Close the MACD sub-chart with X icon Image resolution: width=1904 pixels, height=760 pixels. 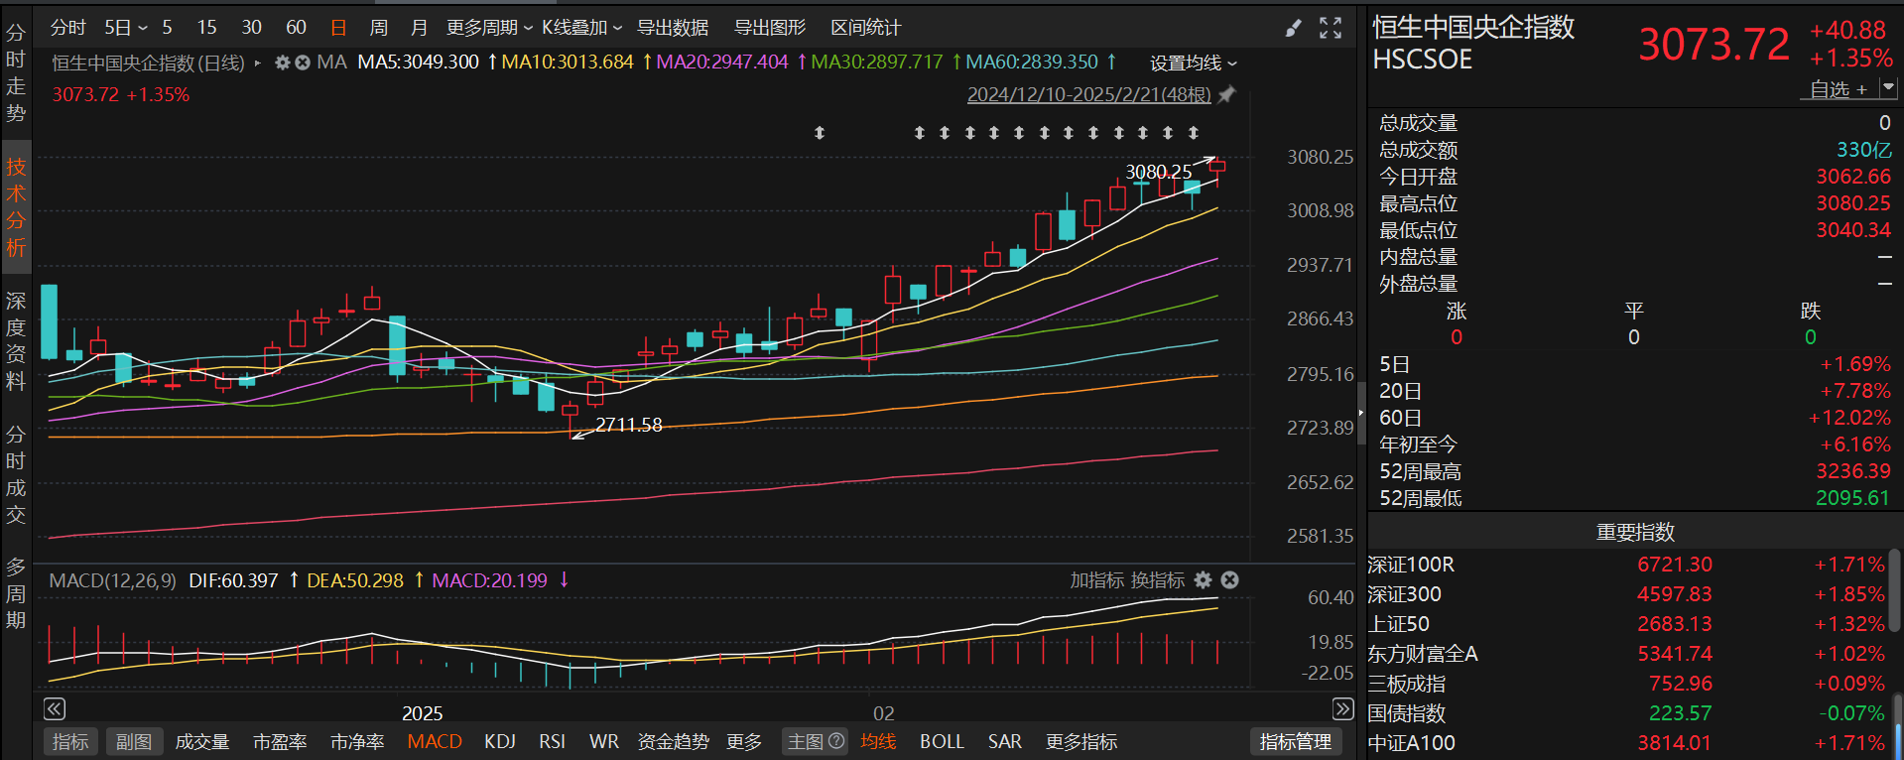[1229, 580]
